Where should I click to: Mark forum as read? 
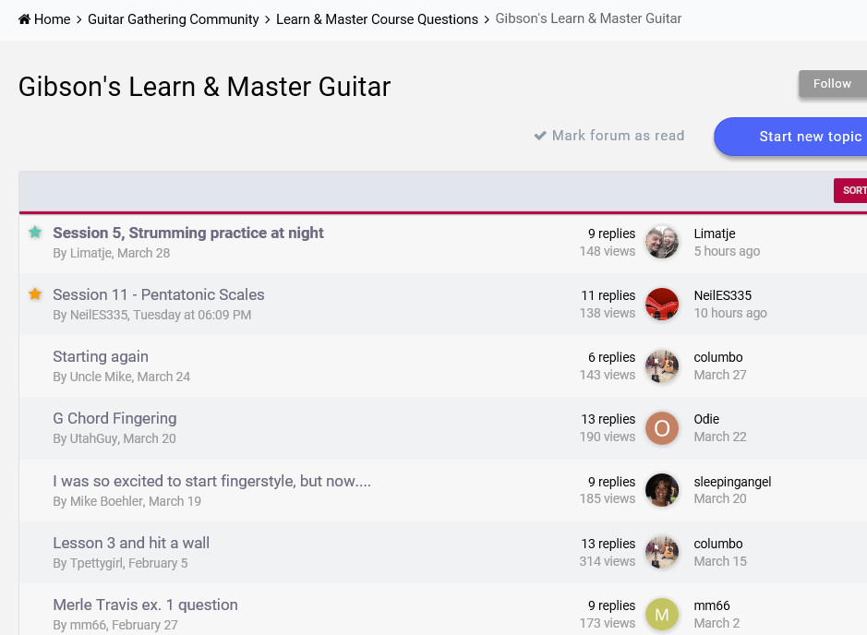(x=608, y=136)
